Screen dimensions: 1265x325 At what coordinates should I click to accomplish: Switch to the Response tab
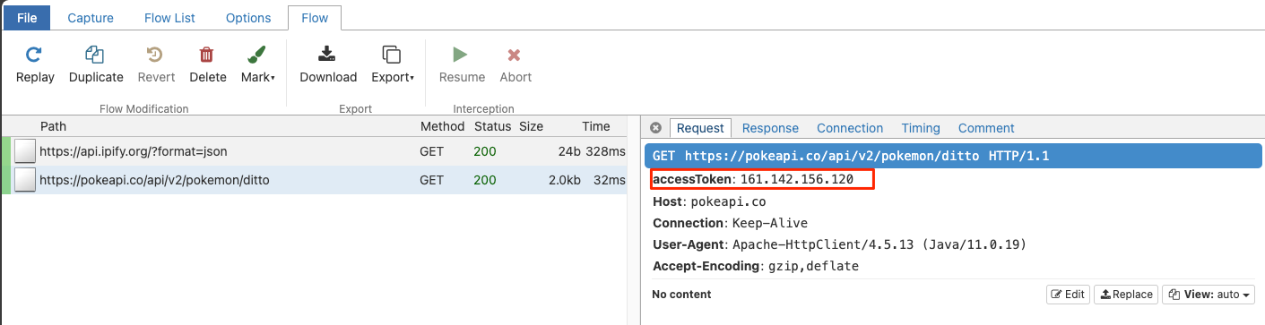[x=770, y=128]
